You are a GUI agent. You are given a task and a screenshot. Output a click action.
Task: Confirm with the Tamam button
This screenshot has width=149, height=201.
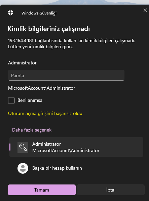point(42,190)
